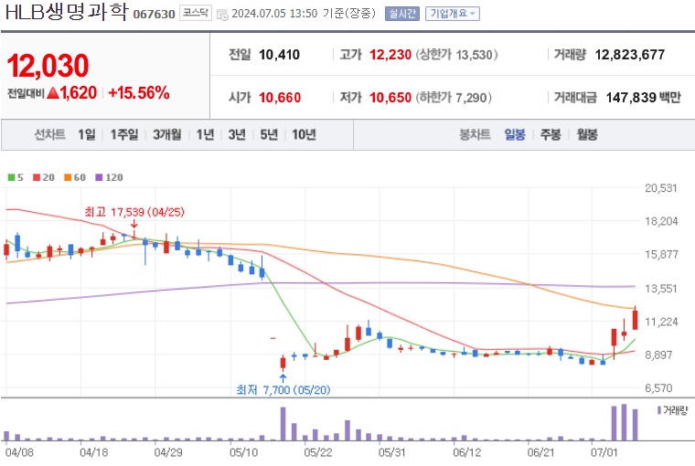The image size is (695, 466).
Task: Click the calendar icon before the date
Action: click(x=222, y=15)
